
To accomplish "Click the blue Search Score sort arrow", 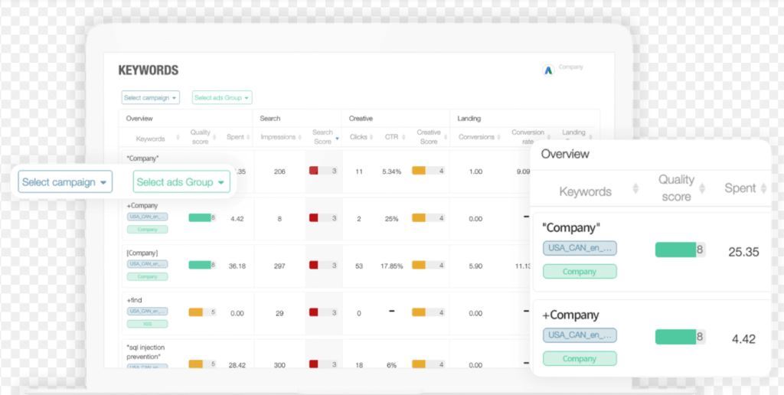I will pyautogui.click(x=337, y=138).
